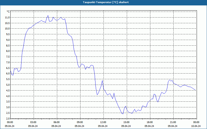Pick the '8,5' y-axis value

click(8, 45)
